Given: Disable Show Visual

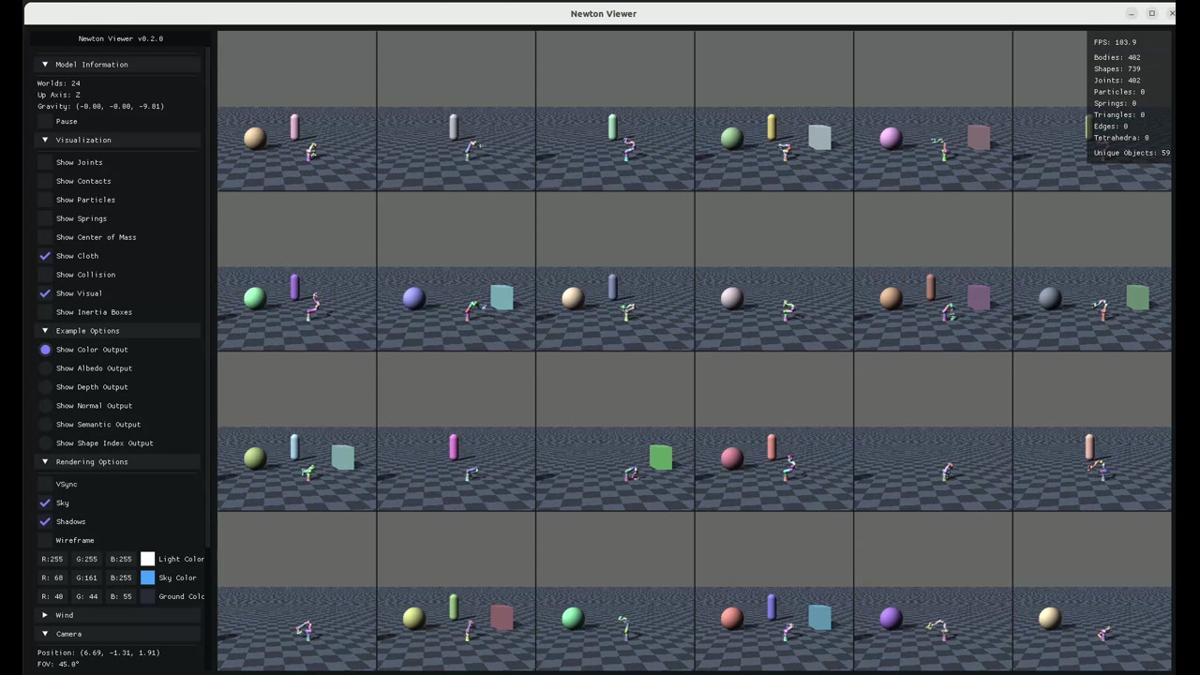Looking at the screenshot, I should click(45, 293).
